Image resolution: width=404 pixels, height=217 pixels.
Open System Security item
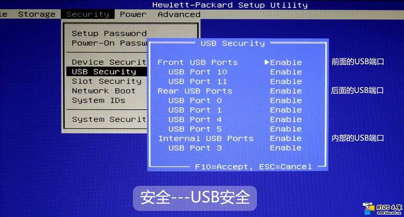coord(109,119)
